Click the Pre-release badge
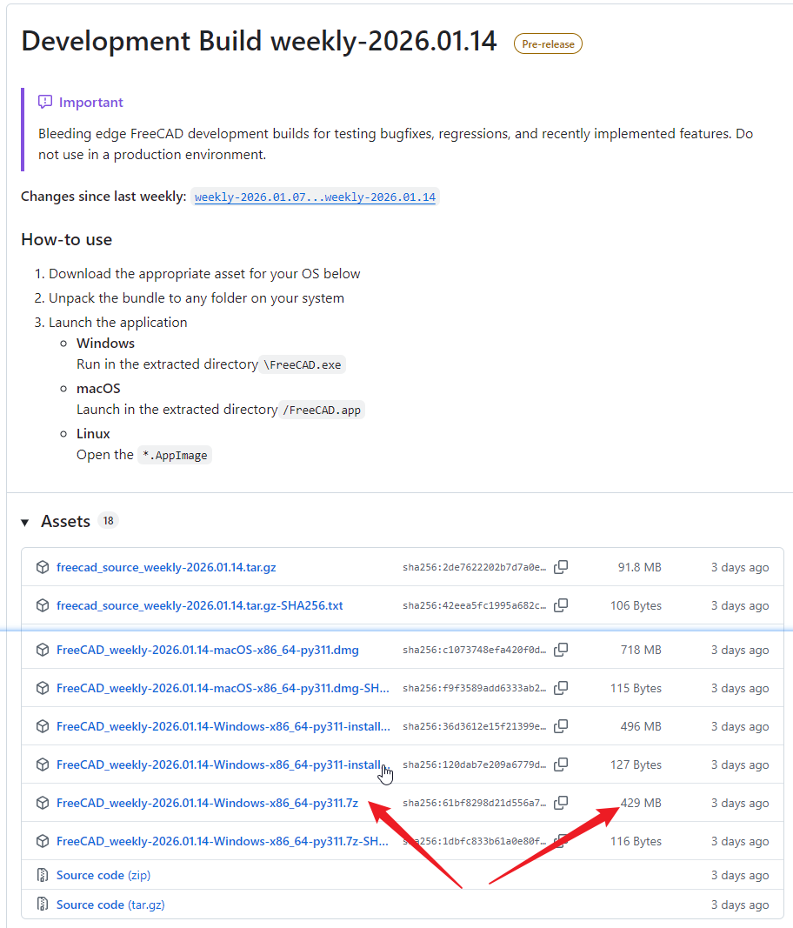Viewport: 793px width, 928px height. pyautogui.click(x=548, y=43)
